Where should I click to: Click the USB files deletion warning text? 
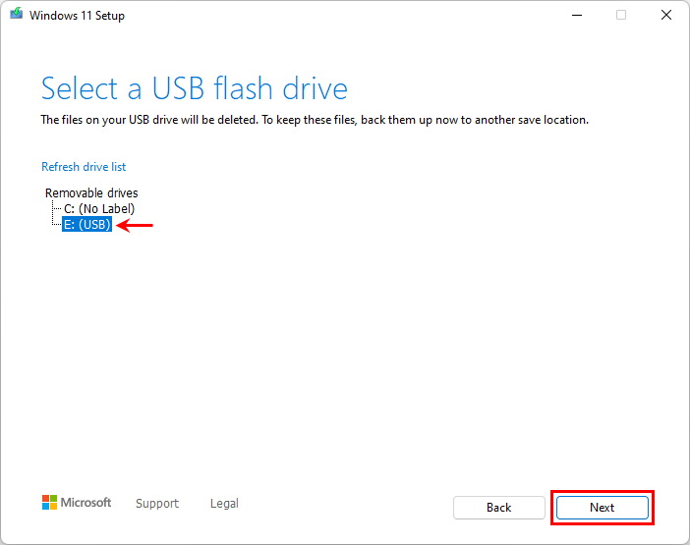tap(315, 120)
